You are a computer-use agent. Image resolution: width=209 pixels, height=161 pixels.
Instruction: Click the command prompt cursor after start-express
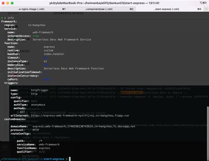tap(70, 159)
